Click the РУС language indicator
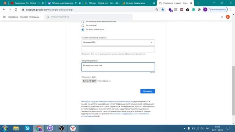 click(x=207, y=128)
